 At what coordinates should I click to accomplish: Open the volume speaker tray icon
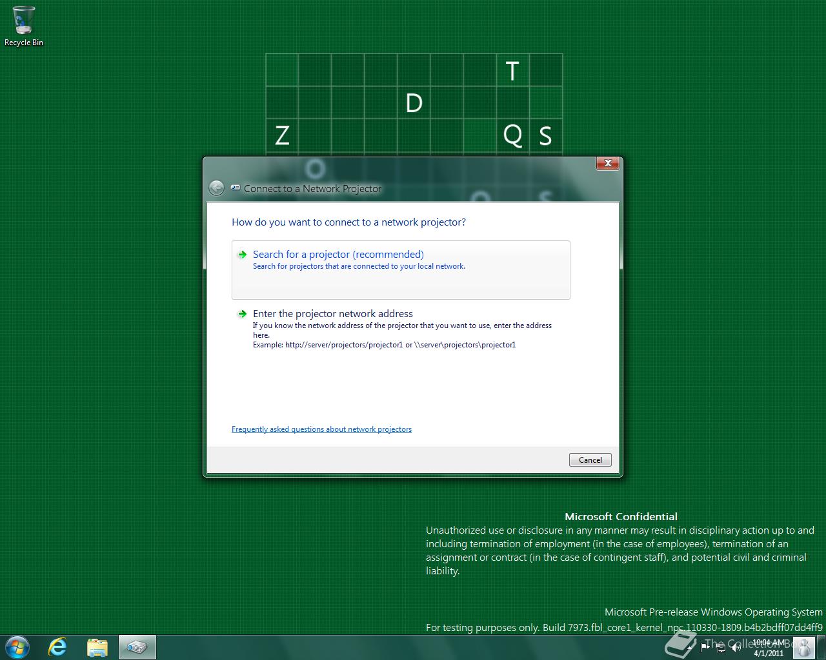coord(736,647)
